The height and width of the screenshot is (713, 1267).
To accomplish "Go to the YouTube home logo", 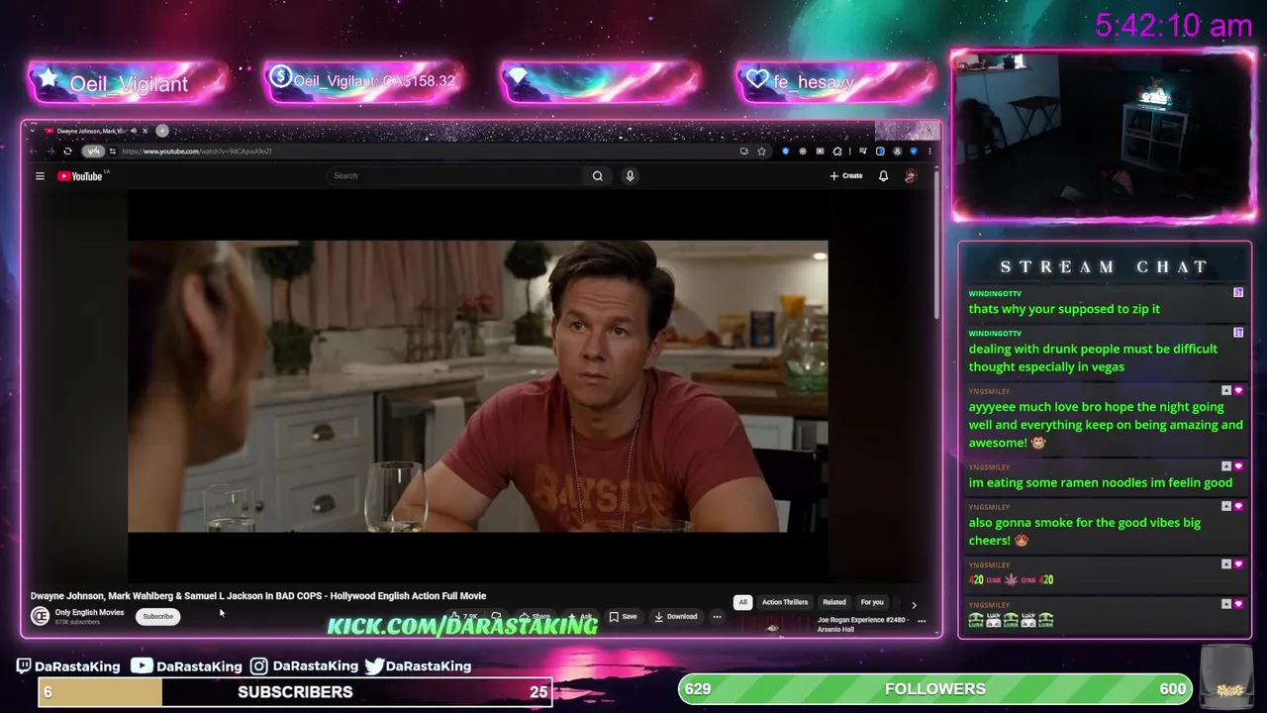I will tap(80, 176).
